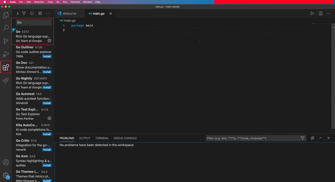
Task: Open the Accounts icon in activity bar
Action: click(x=6, y=162)
